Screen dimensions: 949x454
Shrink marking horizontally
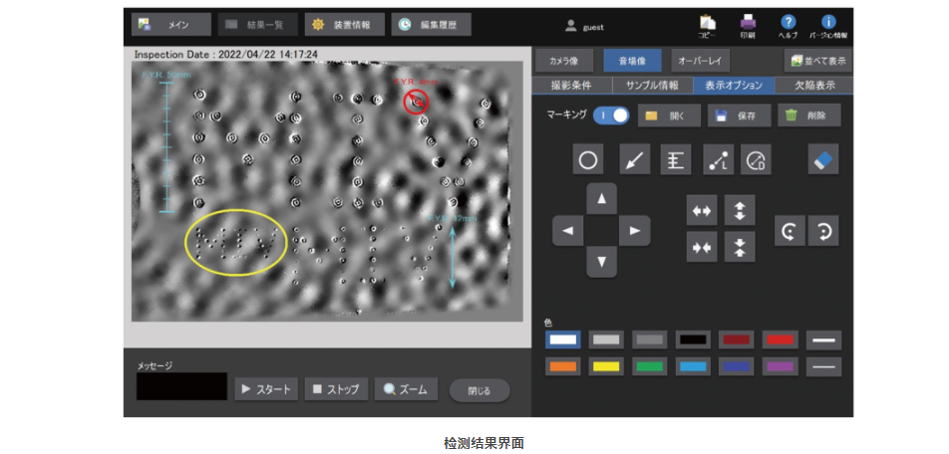(x=702, y=247)
